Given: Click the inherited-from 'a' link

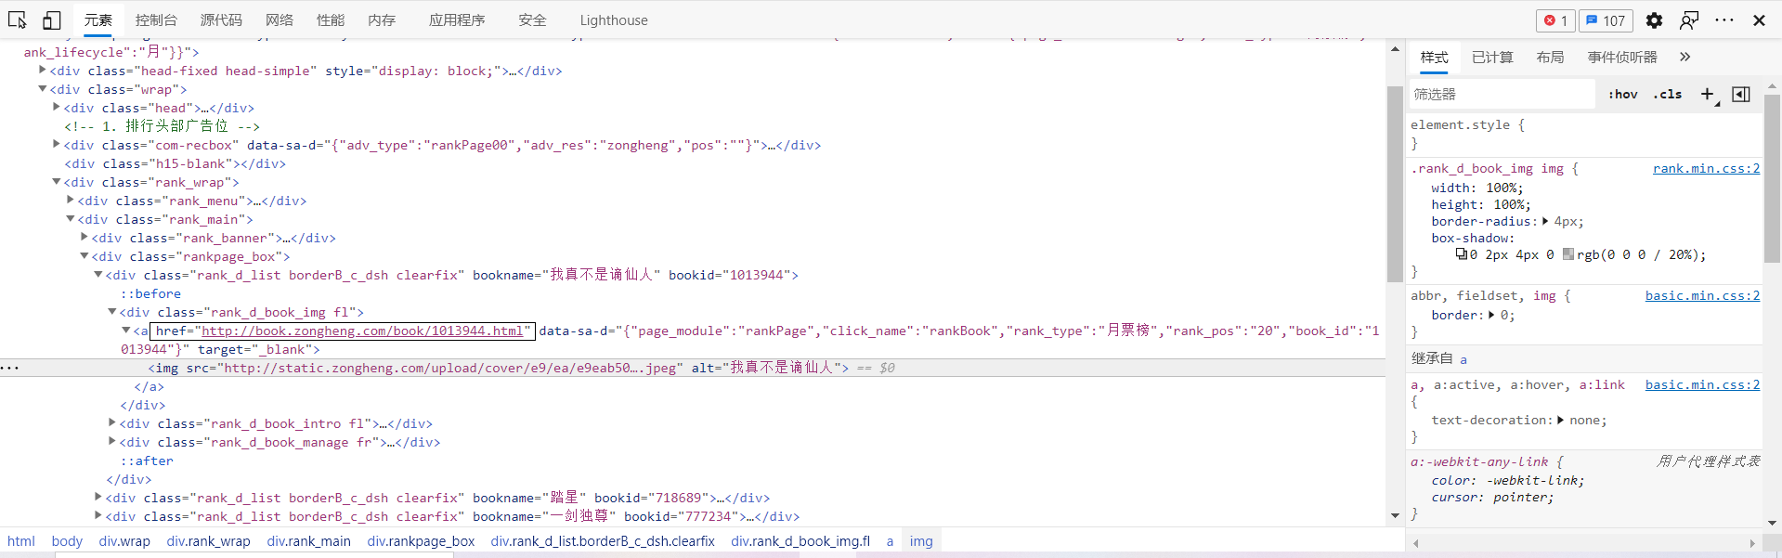Looking at the screenshot, I should pos(1463,358).
